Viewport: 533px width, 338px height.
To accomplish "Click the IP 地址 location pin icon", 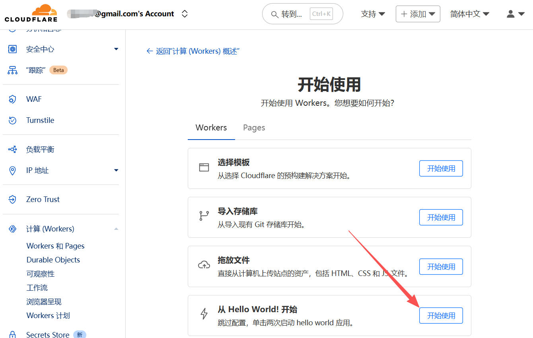I will point(13,171).
